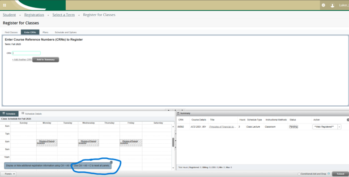The height and width of the screenshot is (177, 349).
Task: Select the Schedule tab in lower panel
Action: pyautogui.click(x=9, y=114)
